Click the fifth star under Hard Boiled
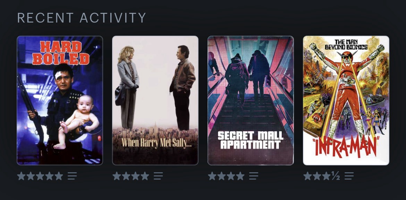Viewport: 406px width, 200px height. coord(59,176)
